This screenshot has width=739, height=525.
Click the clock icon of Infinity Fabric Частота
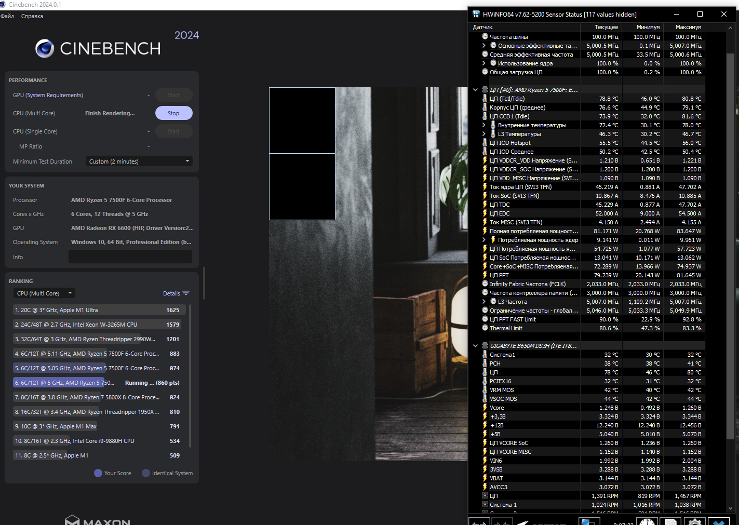pyautogui.click(x=485, y=284)
